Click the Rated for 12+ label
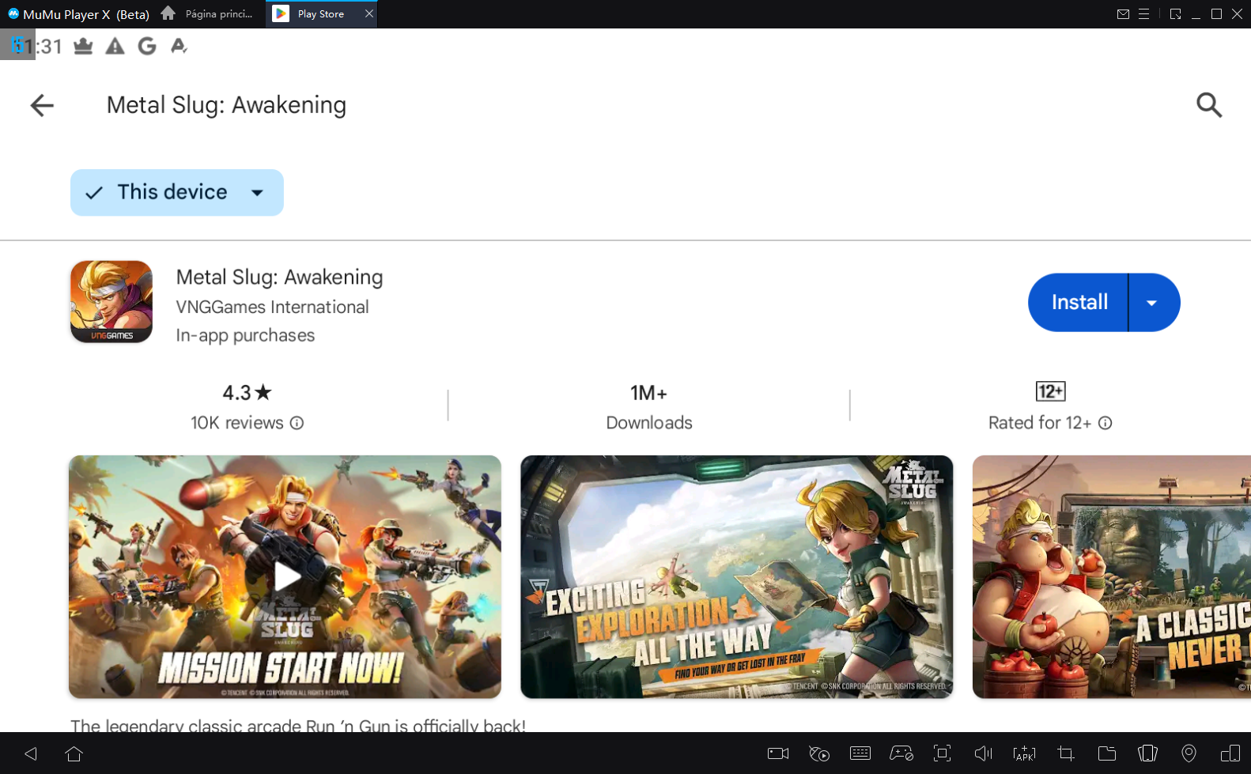This screenshot has width=1251, height=774. click(1040, 423)
